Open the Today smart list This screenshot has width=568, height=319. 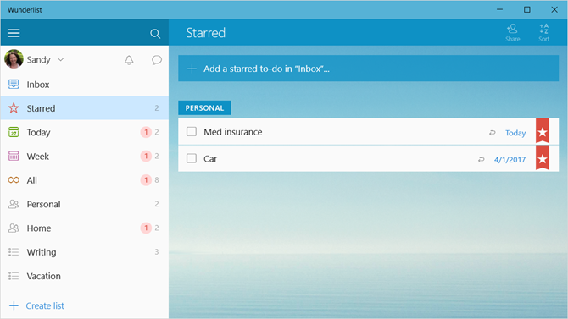pyautogui.click(x=85, y=132)
